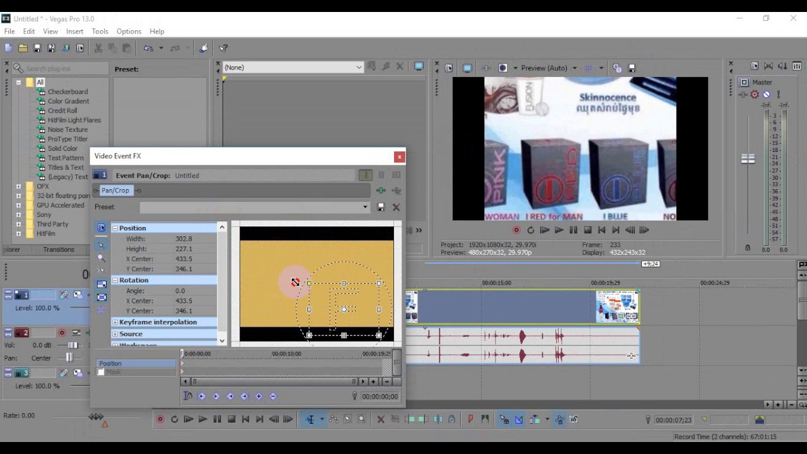Screen dimensions: 807x454
Task: Click the Angle value 0.0 field
Action: (x=194, y=291)
